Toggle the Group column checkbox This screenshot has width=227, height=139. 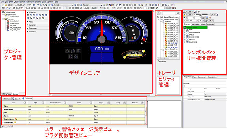coord(124,103)
